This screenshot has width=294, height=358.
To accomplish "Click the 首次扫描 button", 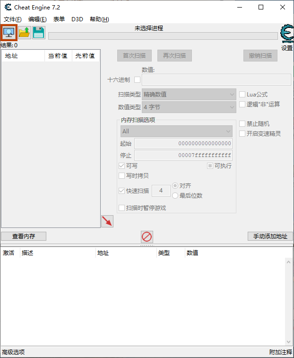I will (x=134, y=55).
